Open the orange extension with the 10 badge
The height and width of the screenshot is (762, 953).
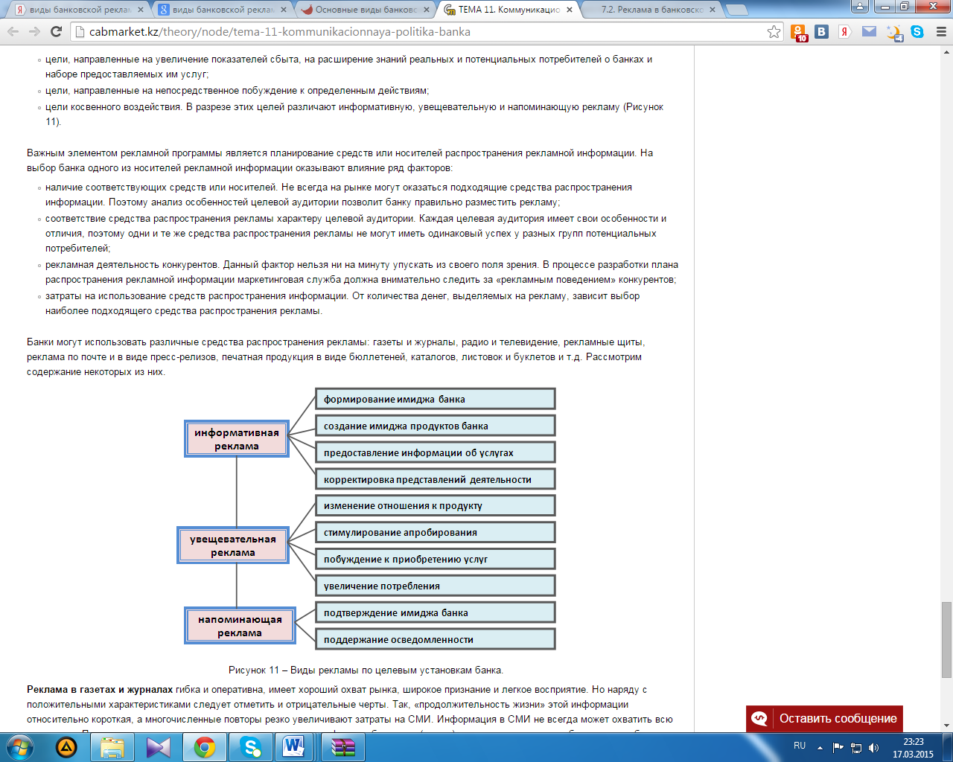pyautogui.click(x=799, y=32)
